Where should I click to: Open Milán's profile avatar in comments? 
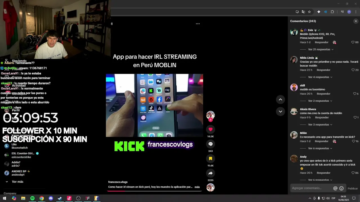(x=294, y=135)
